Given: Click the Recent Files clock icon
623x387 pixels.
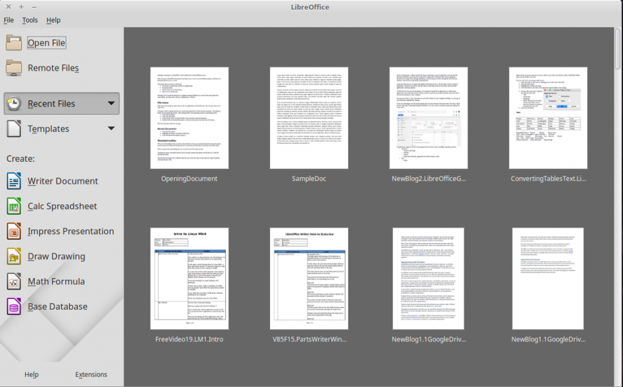Looking at the screenshot, I should coord(14,103).
